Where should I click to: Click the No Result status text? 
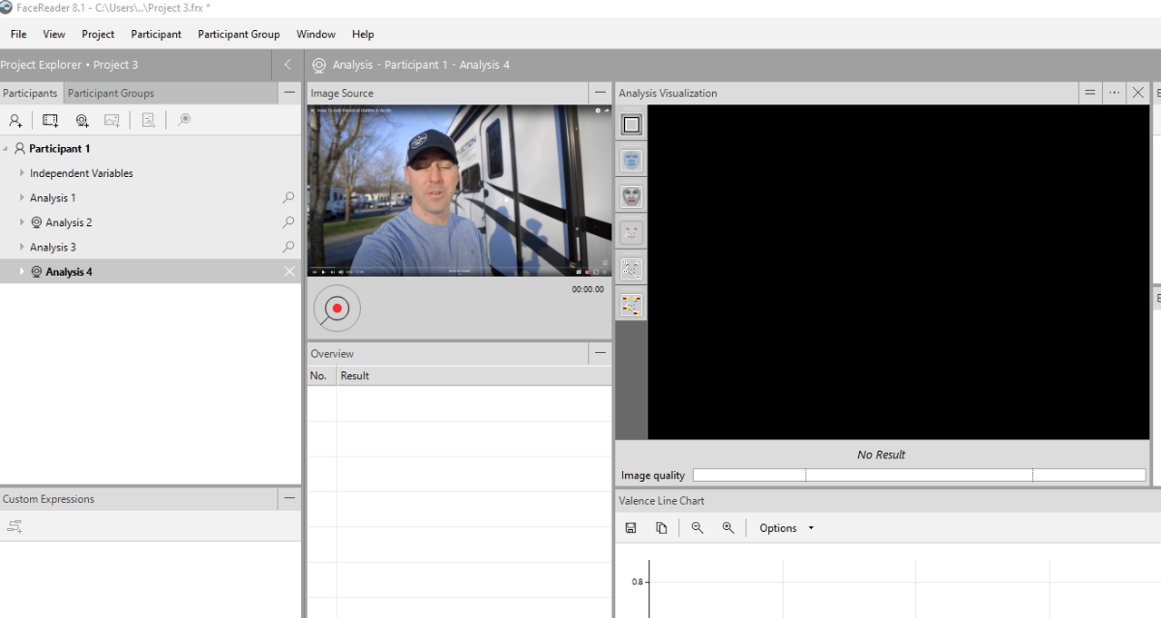[x=881, y=455]
